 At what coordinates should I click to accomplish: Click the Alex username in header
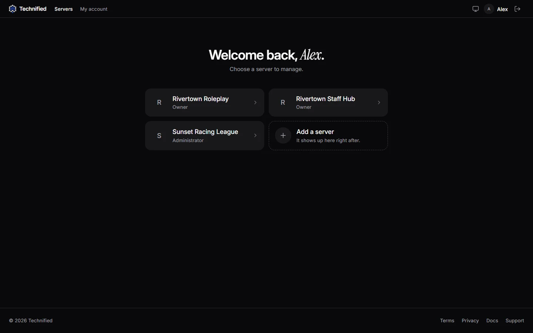(x=502, y=9)
